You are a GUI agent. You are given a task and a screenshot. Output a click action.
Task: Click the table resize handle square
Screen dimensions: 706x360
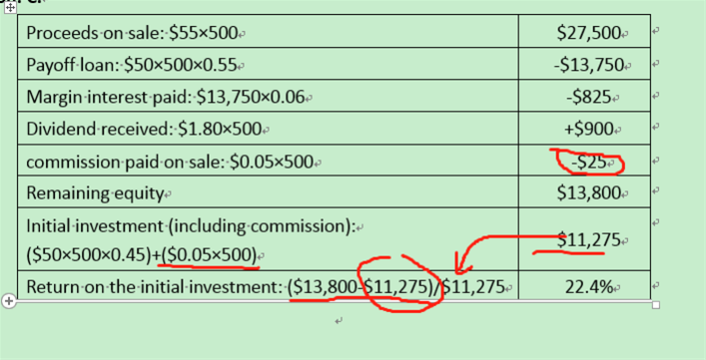[656, 305]
